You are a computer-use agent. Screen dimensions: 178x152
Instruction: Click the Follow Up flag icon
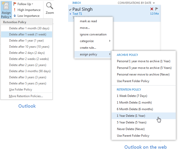pos(15,4)
